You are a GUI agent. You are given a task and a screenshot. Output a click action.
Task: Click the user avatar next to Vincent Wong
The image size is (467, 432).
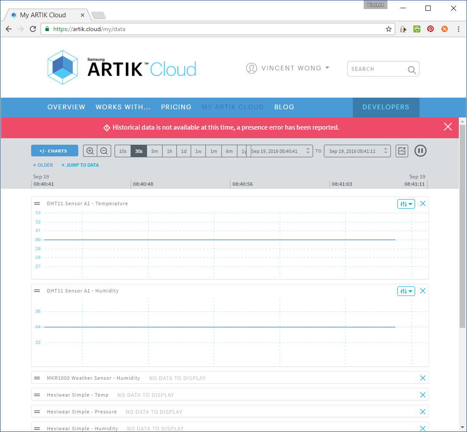[252, 68]
